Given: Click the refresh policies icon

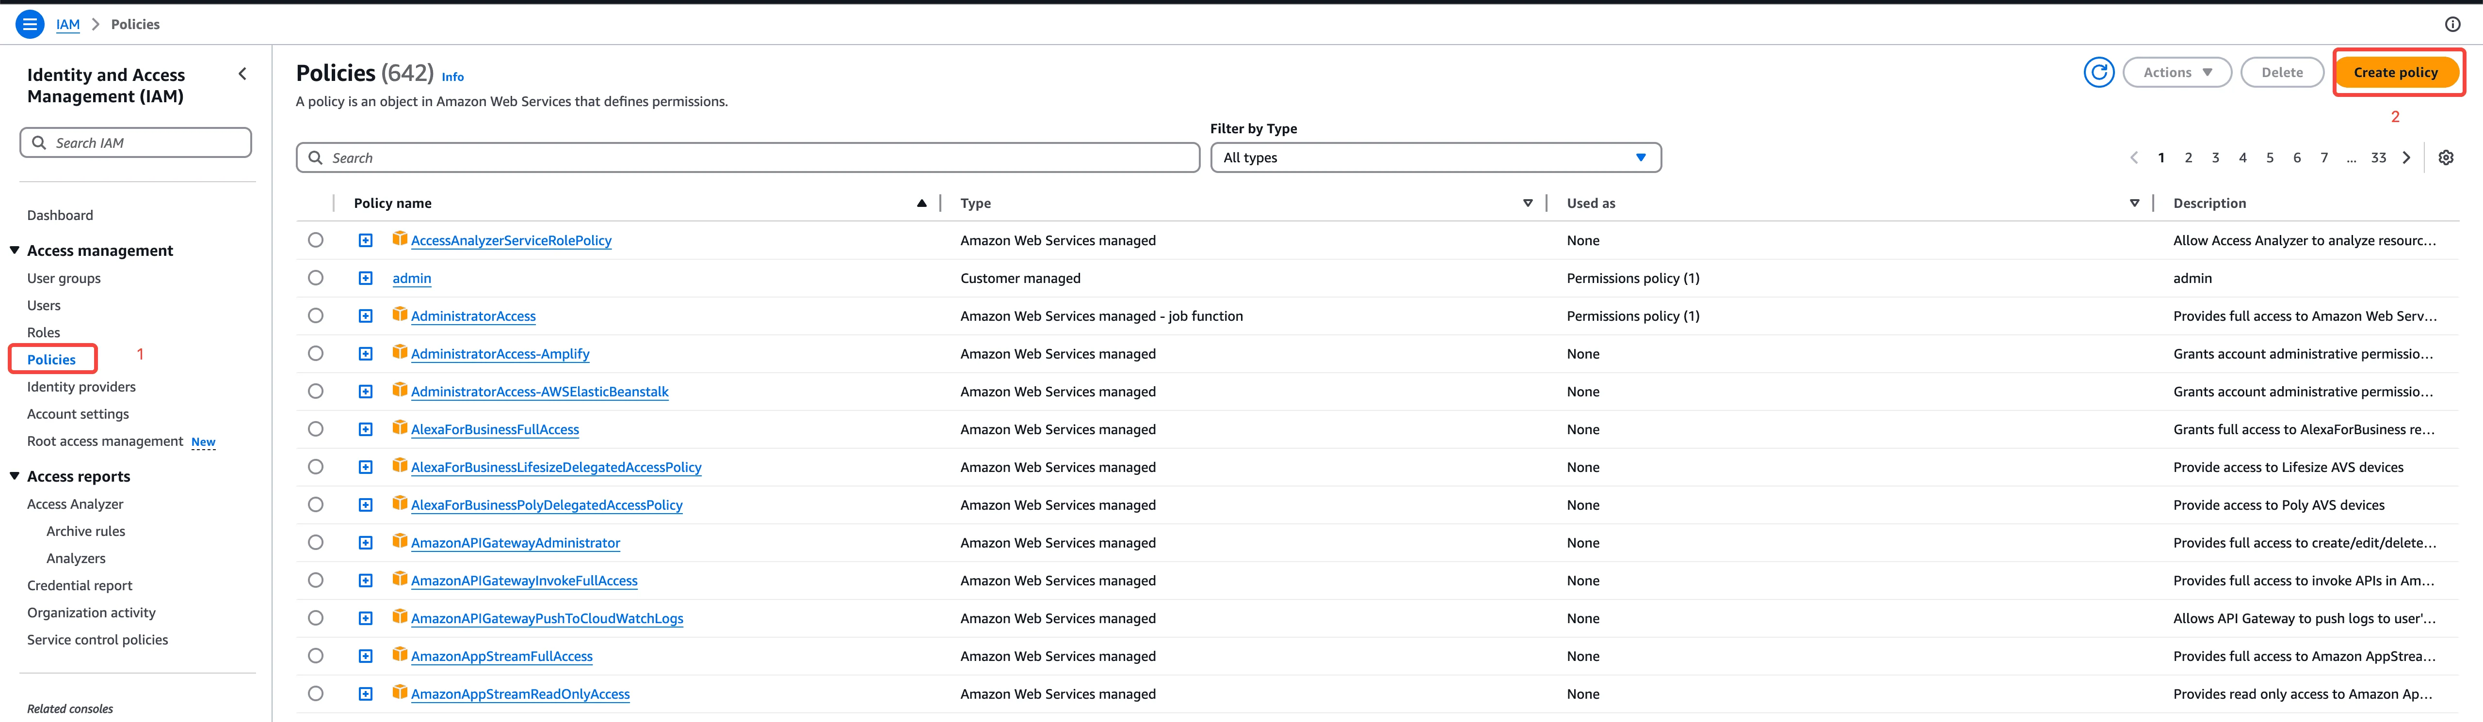Looking at the screenshot, I should [2098, 72].
